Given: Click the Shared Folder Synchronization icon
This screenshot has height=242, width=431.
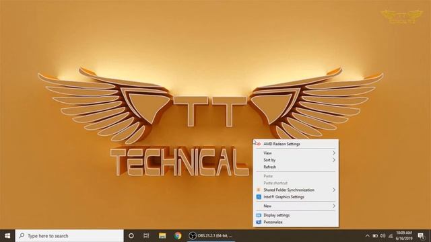Looking at the screenshot, I should point(259,190).
